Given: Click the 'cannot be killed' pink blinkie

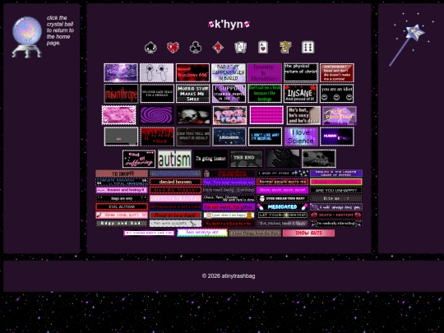Looking at the screenshot, I should [x=175, y=198].
